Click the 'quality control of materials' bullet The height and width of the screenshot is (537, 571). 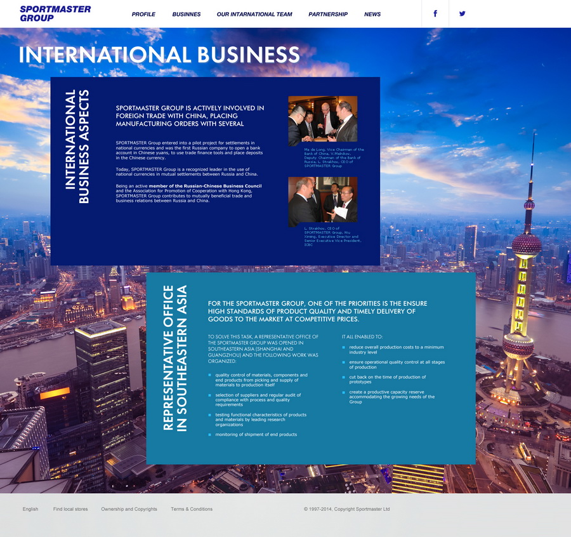pos(261,380)
